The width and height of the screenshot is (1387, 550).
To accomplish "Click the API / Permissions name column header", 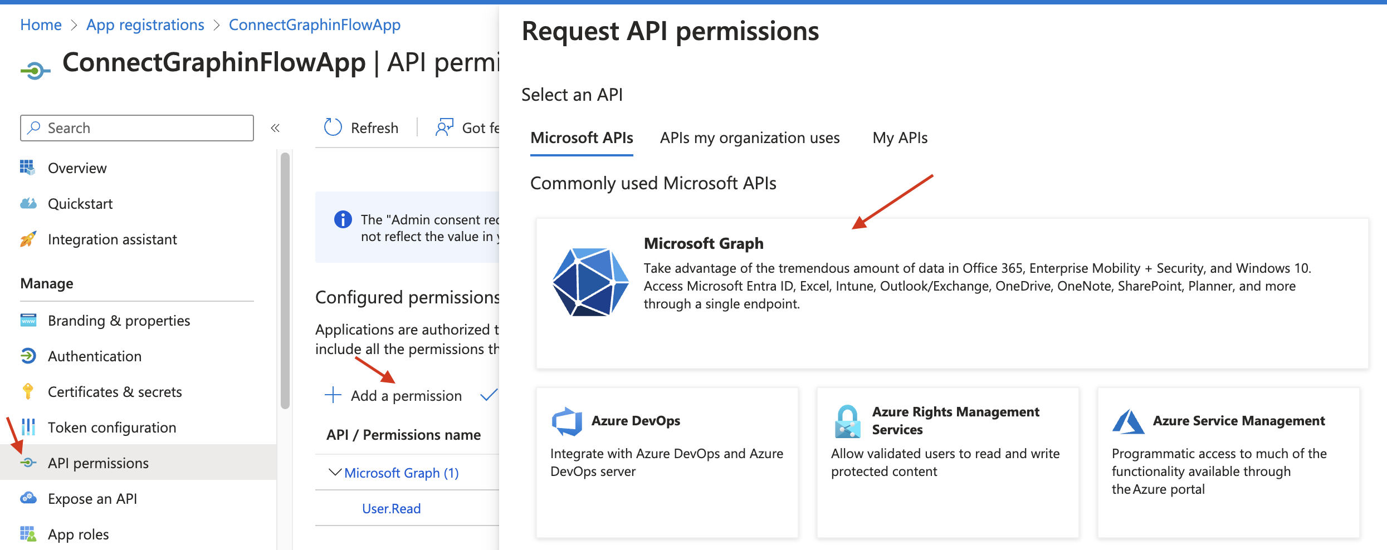I will (403, 435).
